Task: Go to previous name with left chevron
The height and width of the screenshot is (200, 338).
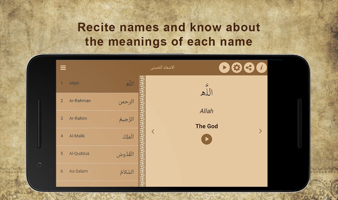Action: [x=153, y=131]
